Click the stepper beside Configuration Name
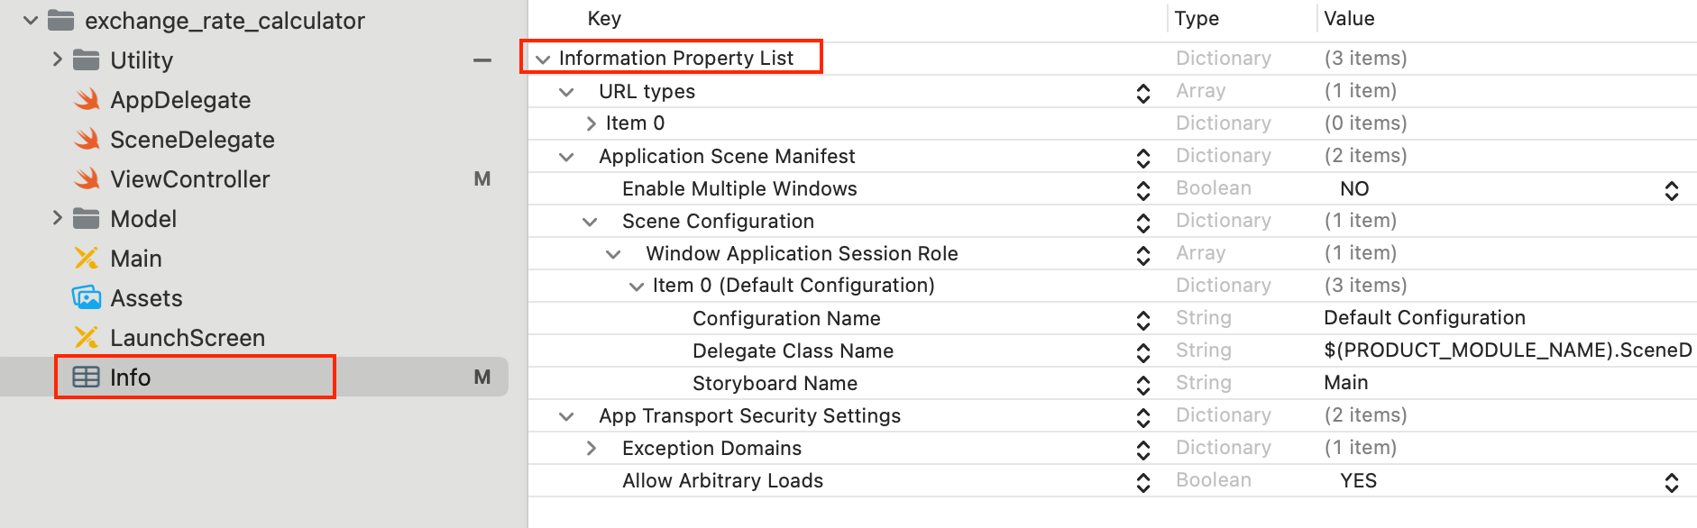 pyautogui.click(x=1142, y=319)
